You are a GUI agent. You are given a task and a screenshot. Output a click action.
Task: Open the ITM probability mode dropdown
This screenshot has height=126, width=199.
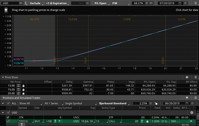(x=120, y=3)
